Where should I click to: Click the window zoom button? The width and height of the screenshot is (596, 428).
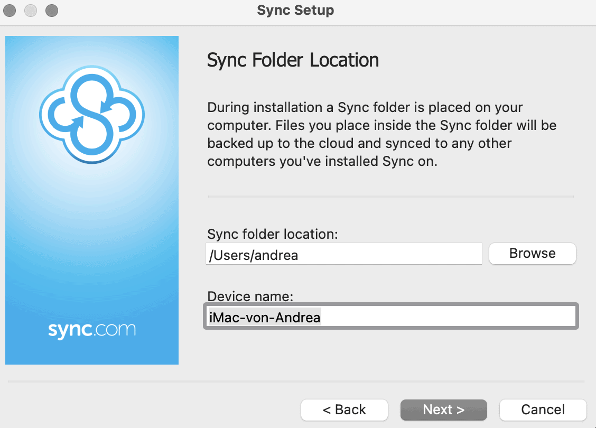(x=52, y=10)
